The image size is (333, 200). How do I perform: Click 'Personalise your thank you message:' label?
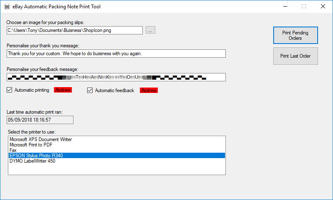pos(43,46)
